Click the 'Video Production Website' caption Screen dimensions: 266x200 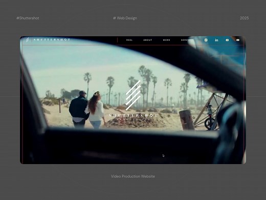click(x=133, y=176)
